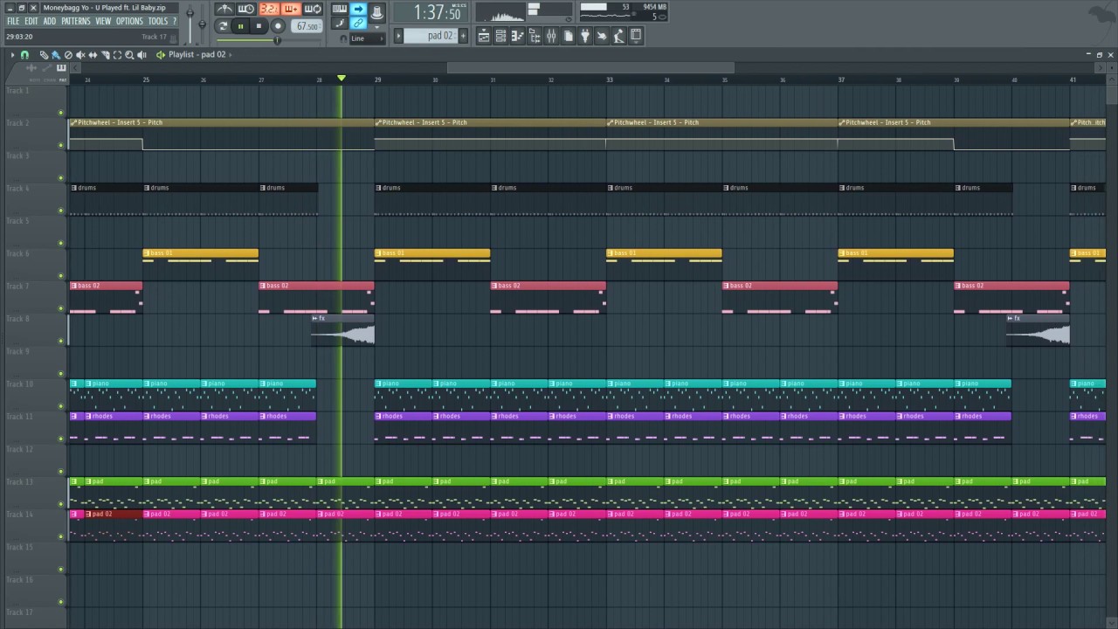Select the Slice tool
1118x629 pixels.
pos(106,55)
